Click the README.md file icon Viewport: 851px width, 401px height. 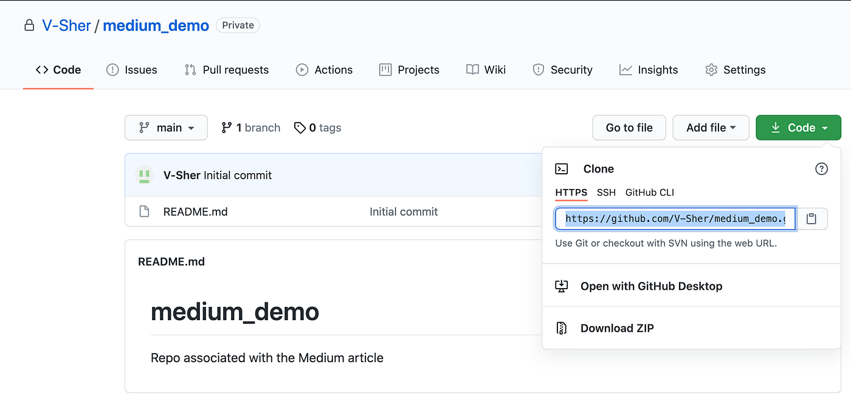(144, 211)
